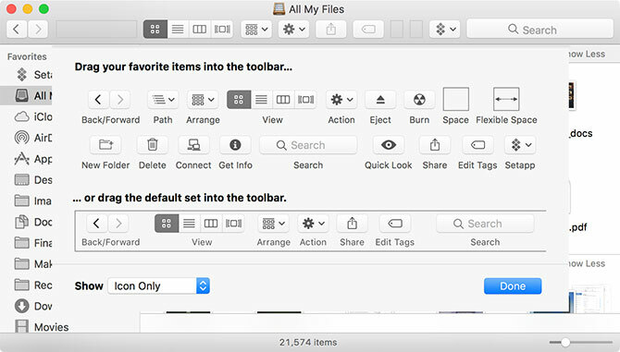This screenshot has width=620, height=352.
Task: Open the Action gear menu in the top toolbar
Action: 293,30
